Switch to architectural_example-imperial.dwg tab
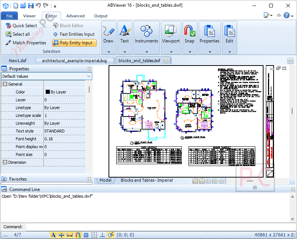The width and height of the screenshot is (297, 239). click(74, 61)
